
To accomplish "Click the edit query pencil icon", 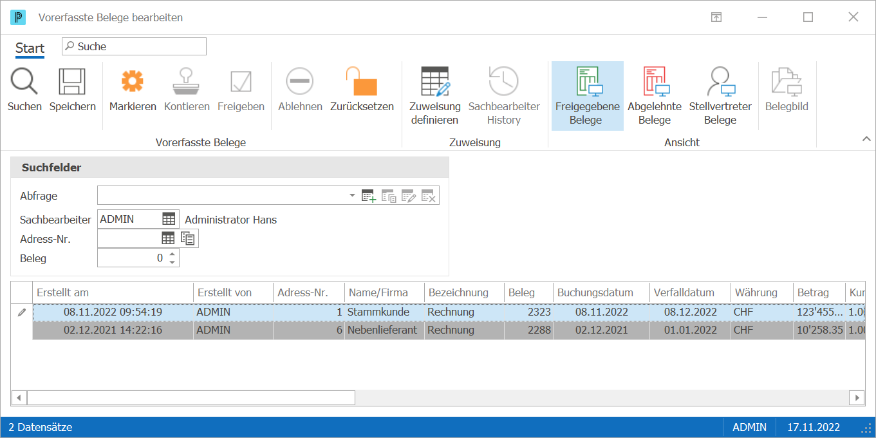I will pos(409,196).
